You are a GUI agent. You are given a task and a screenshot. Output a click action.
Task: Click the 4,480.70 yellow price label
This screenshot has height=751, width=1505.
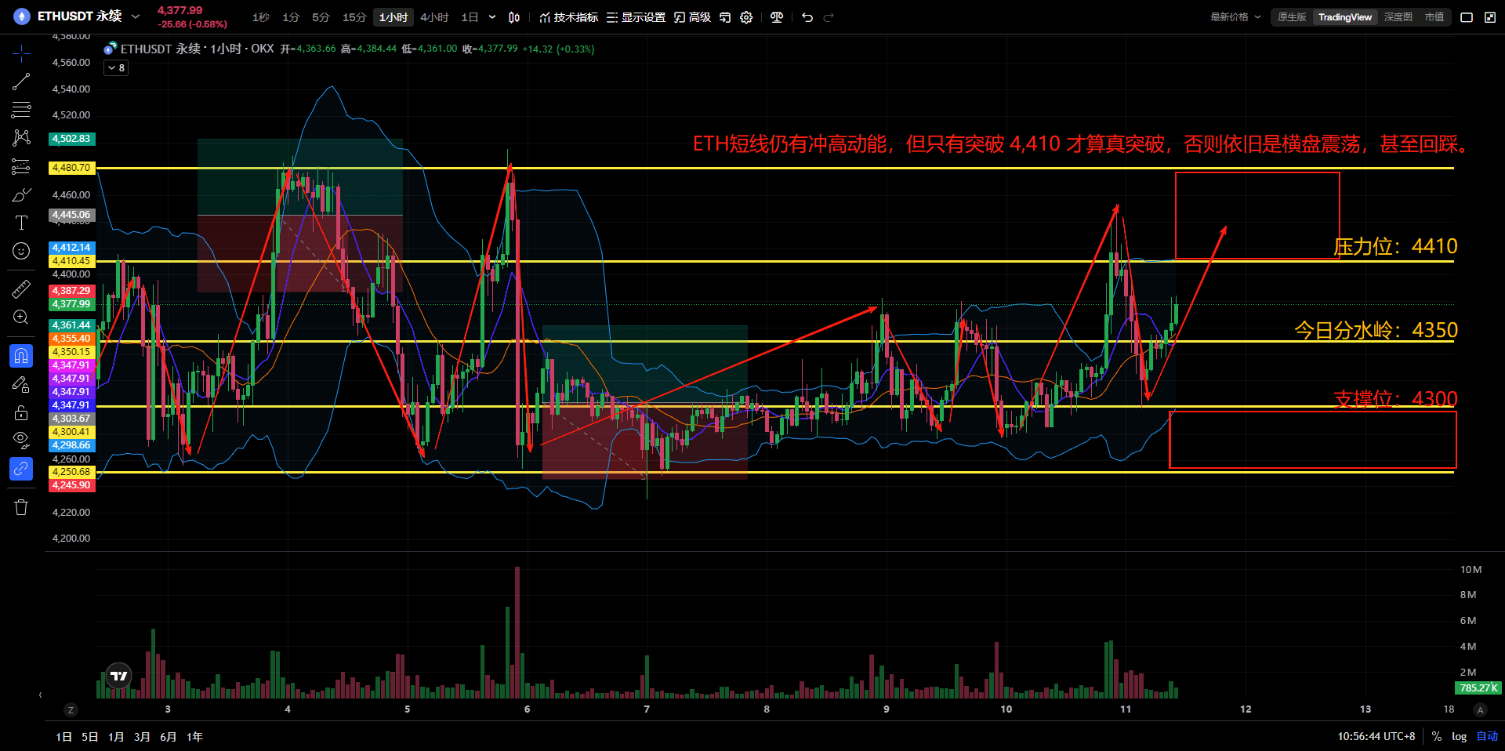click(x=71, y=168)
